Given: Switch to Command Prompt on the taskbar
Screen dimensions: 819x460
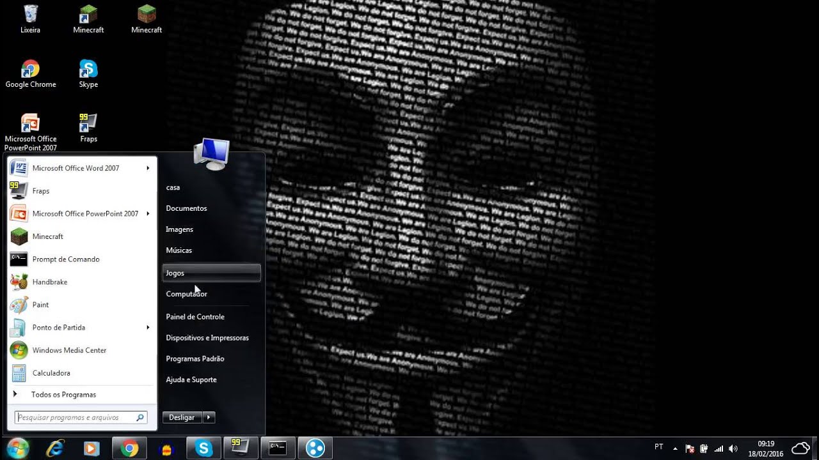Looking at the screenshot, I should pos(277,448).
